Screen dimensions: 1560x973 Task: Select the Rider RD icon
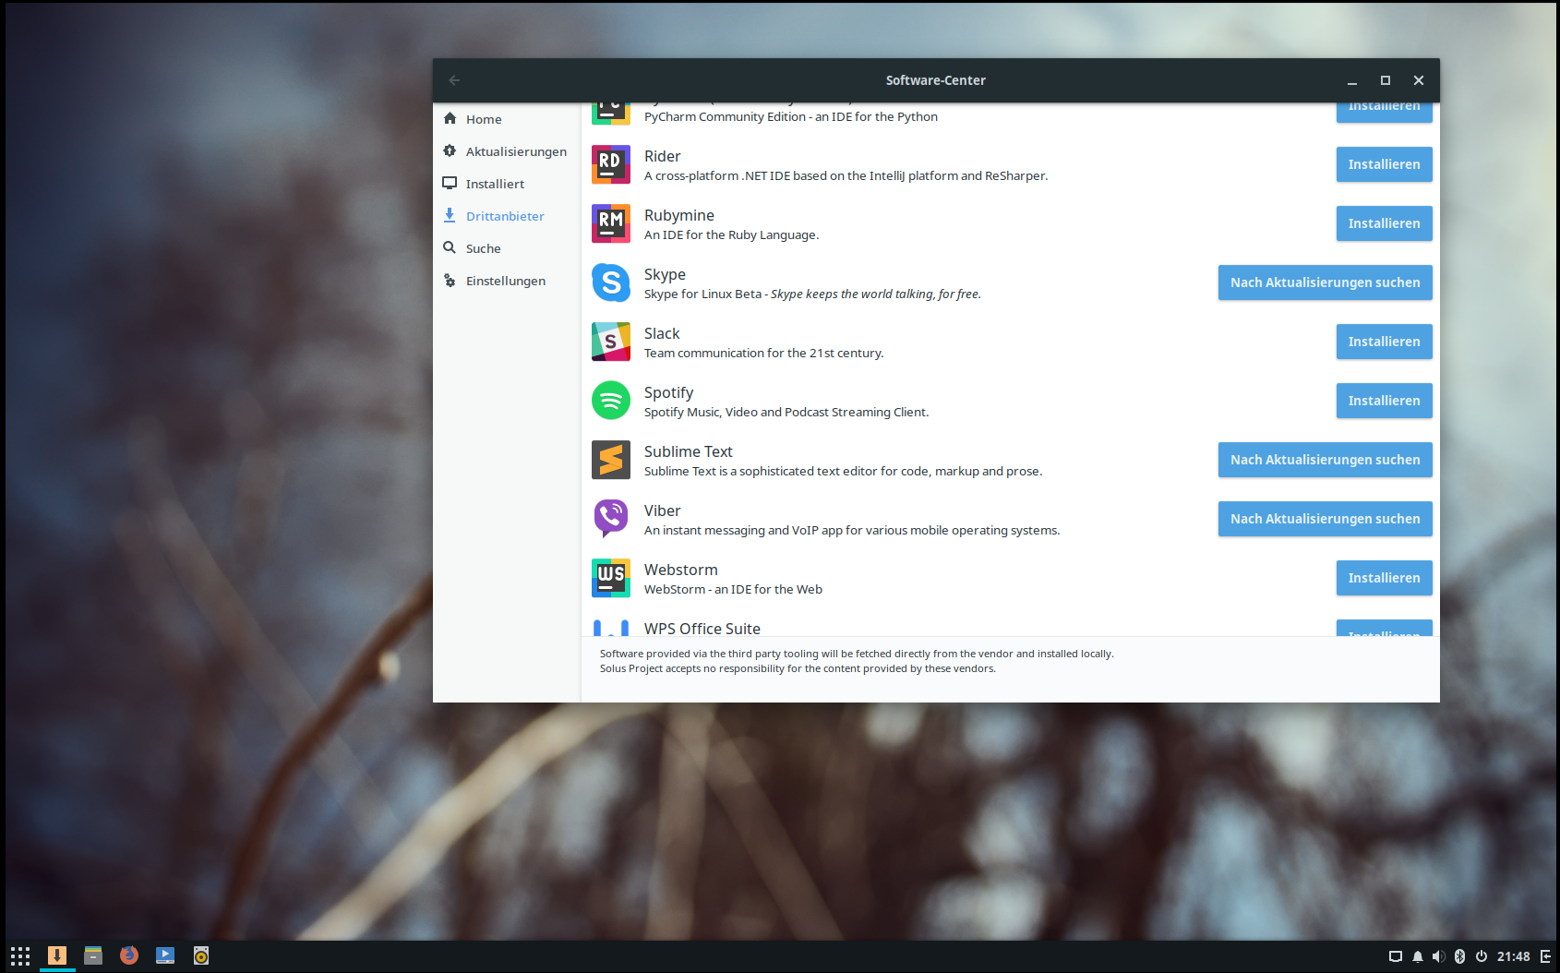pyautogui.click(x=610, y=164)
